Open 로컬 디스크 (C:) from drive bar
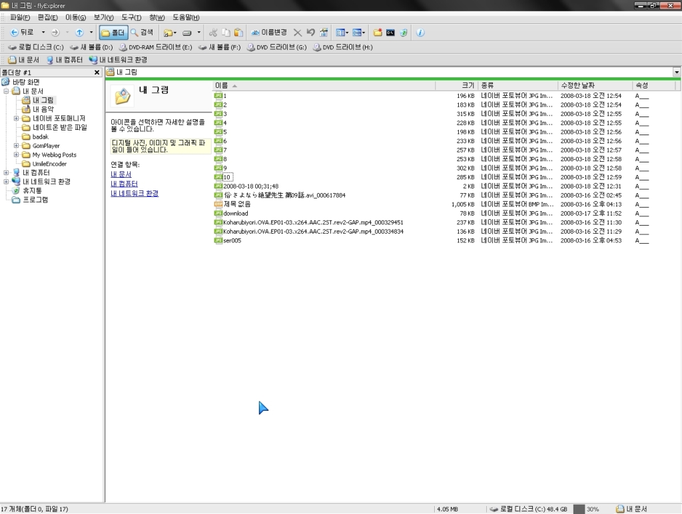Image resolution: width=682 pixels, height=514 pixels. click(36, 47)
